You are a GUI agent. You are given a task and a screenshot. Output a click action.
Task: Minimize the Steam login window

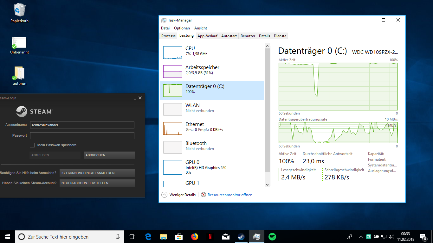[134, 98]
